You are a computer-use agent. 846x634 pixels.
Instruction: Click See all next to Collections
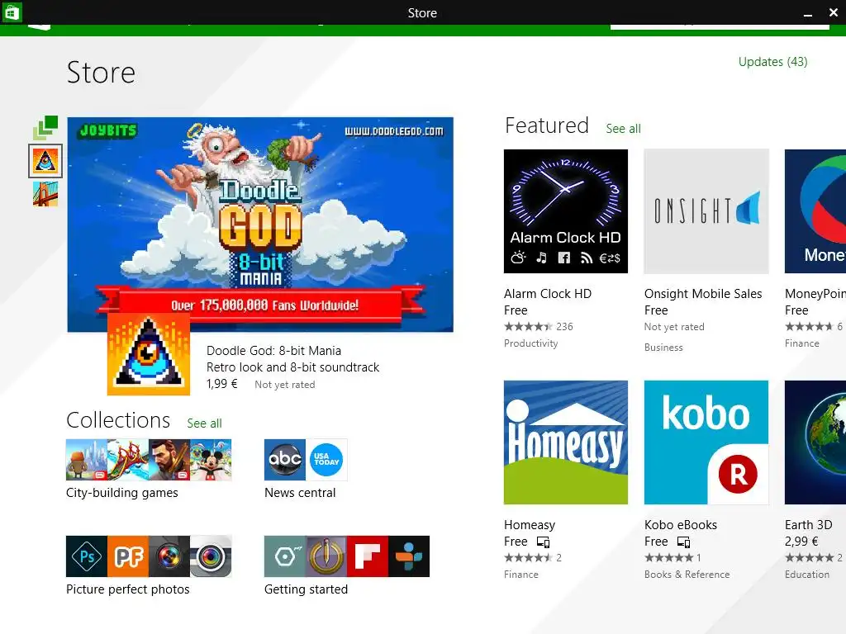tap(205, 423)
